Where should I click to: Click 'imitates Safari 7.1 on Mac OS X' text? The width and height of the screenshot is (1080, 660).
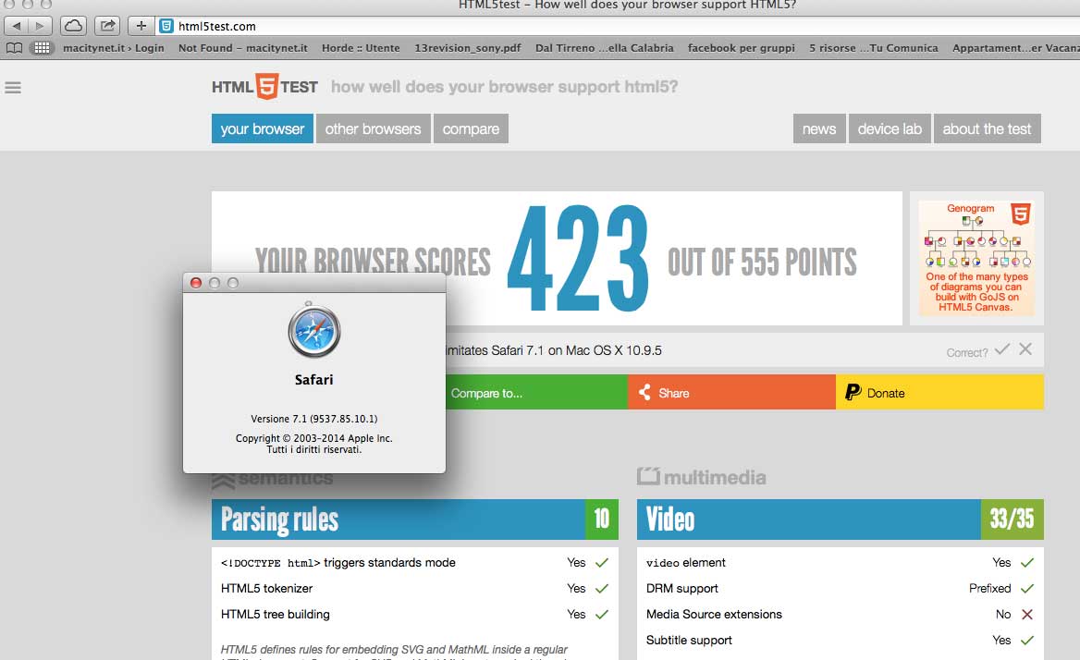[555, 350]
